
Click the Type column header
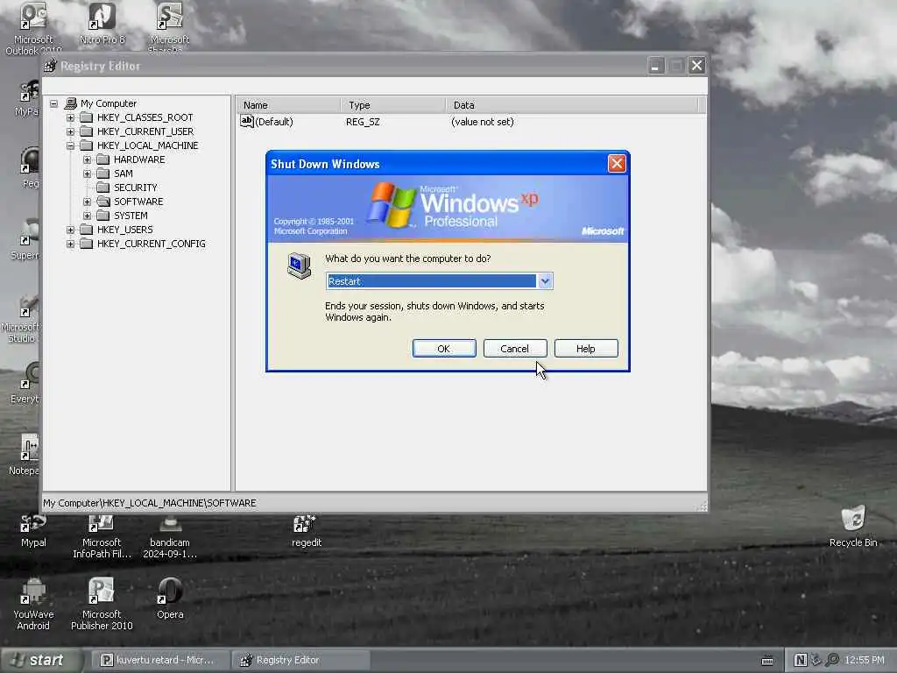click(x=393, y=105)
